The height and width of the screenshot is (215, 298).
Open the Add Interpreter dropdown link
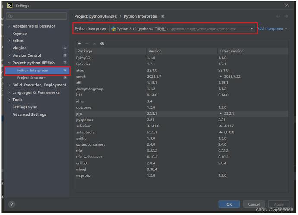pyautogui.click(x=272, y=29)
